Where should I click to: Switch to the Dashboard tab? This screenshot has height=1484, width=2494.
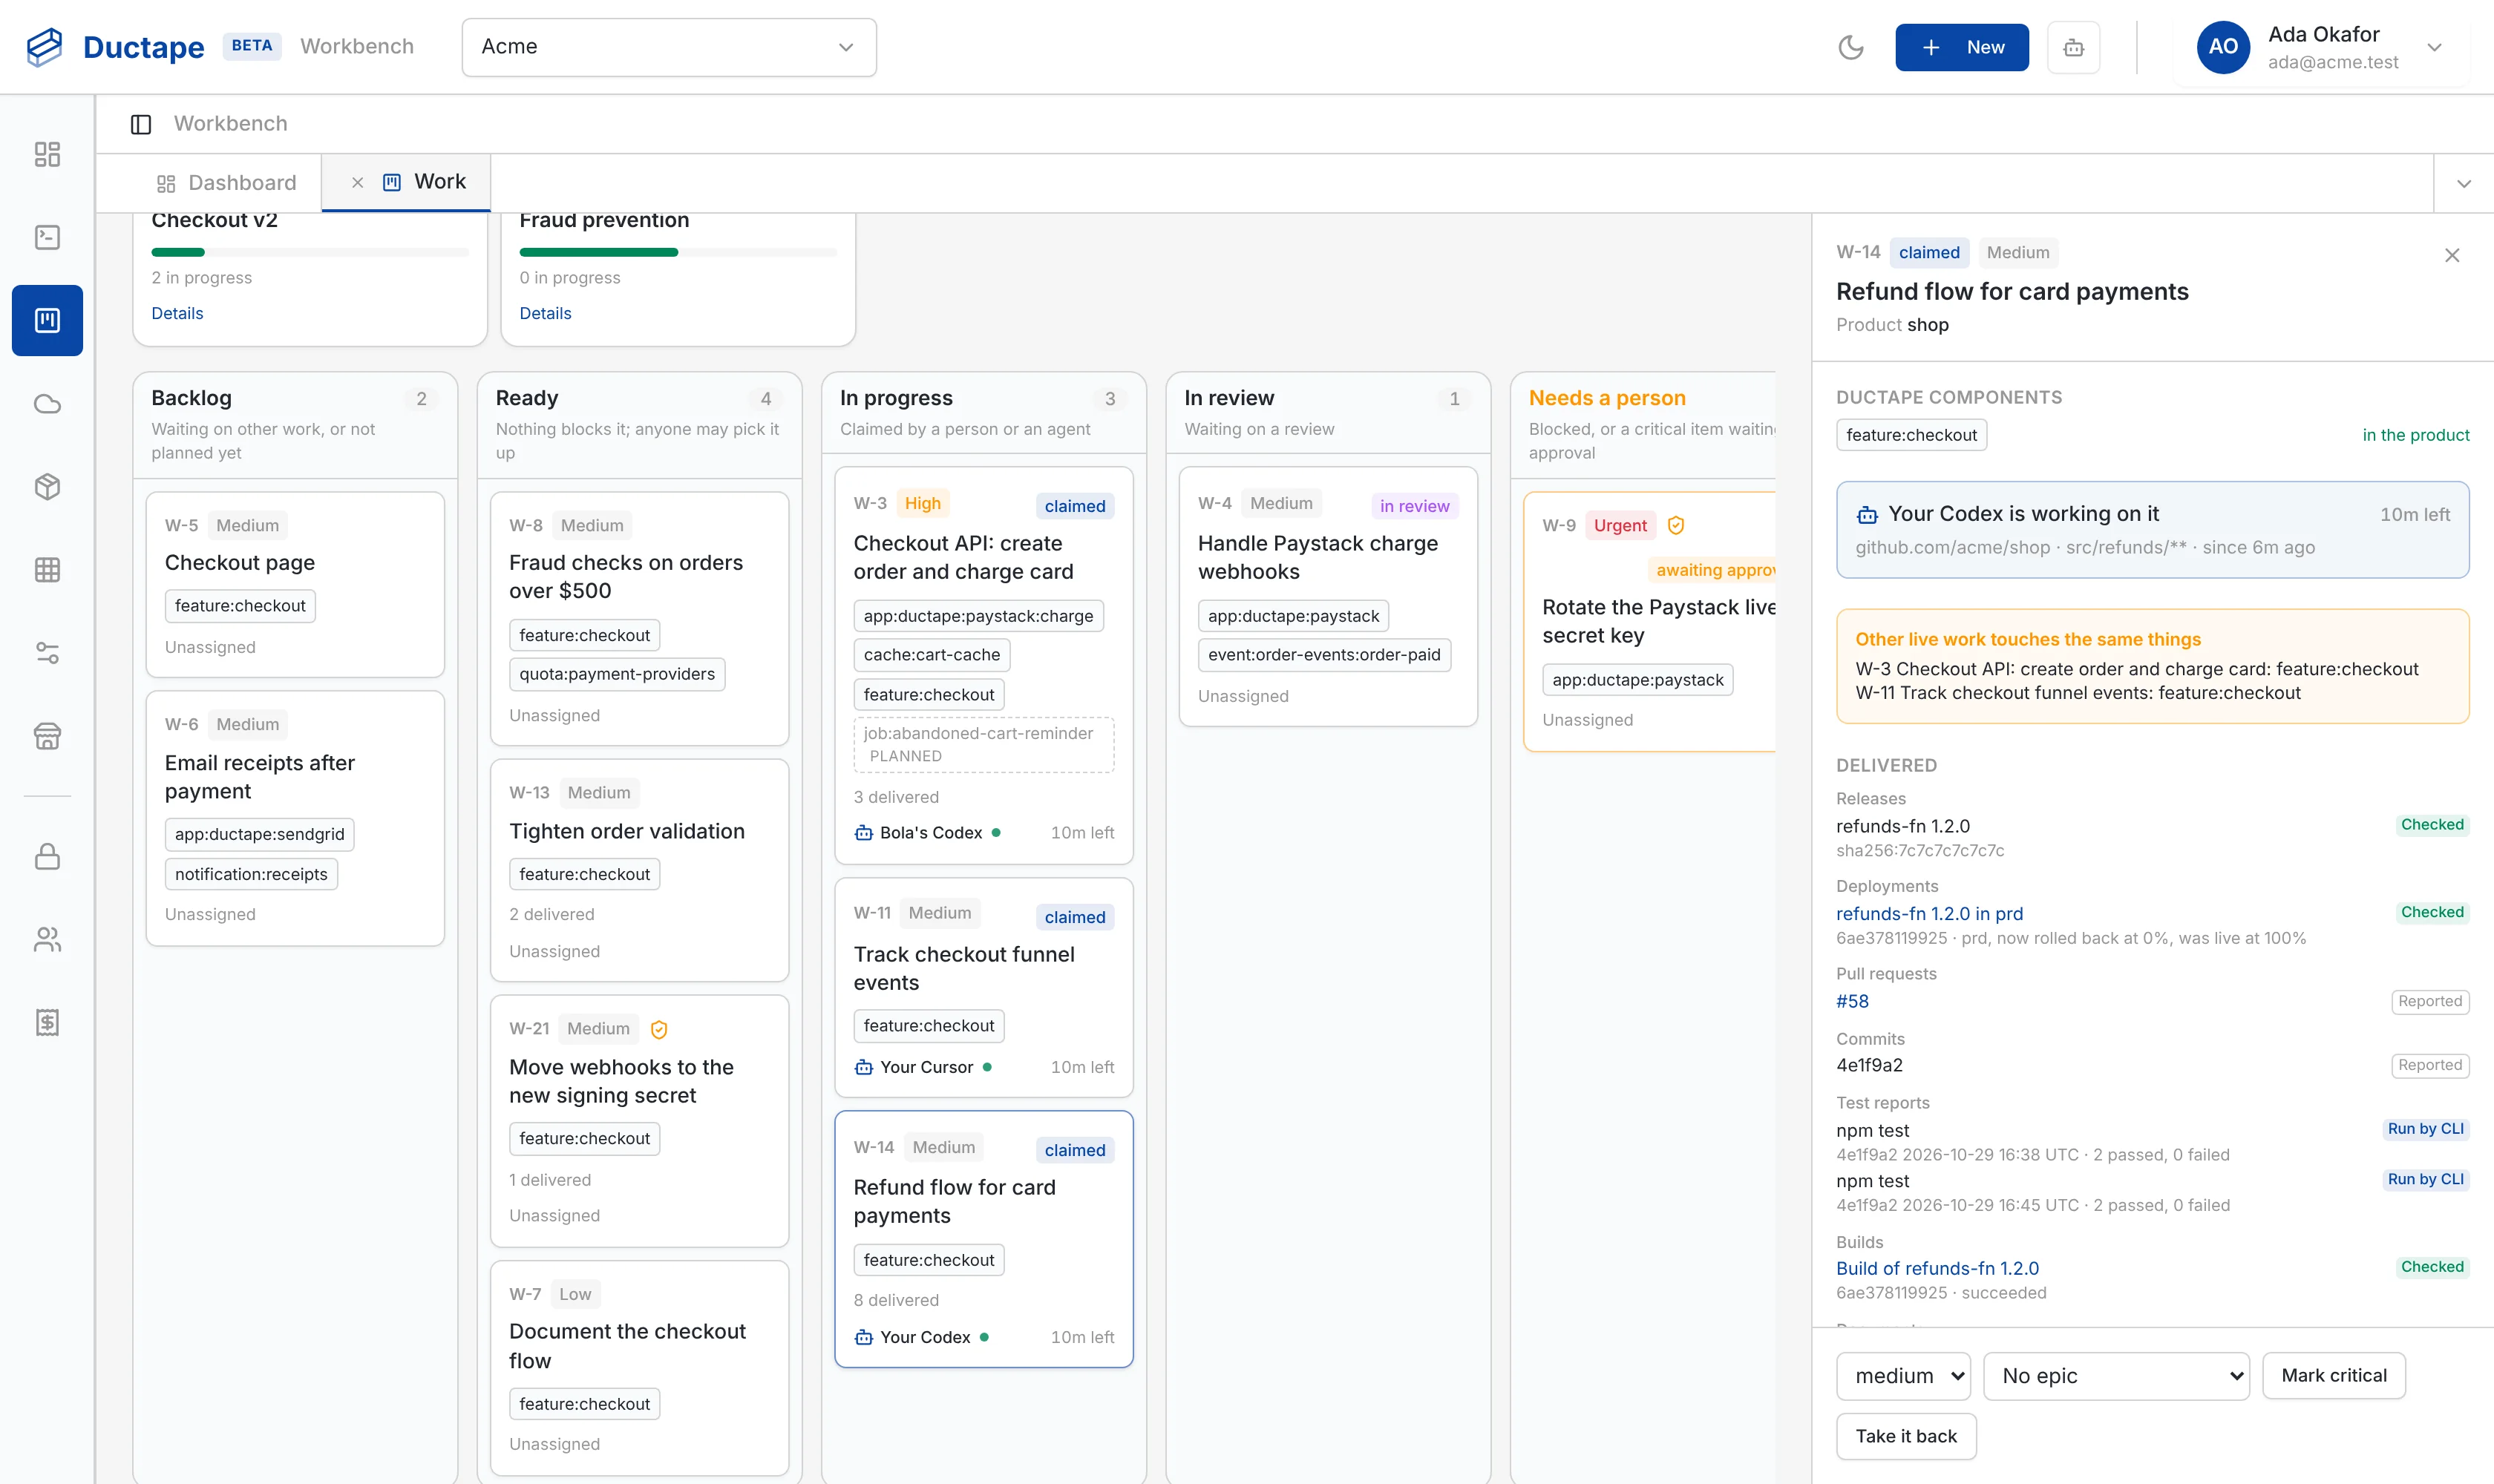click(226, 183)
